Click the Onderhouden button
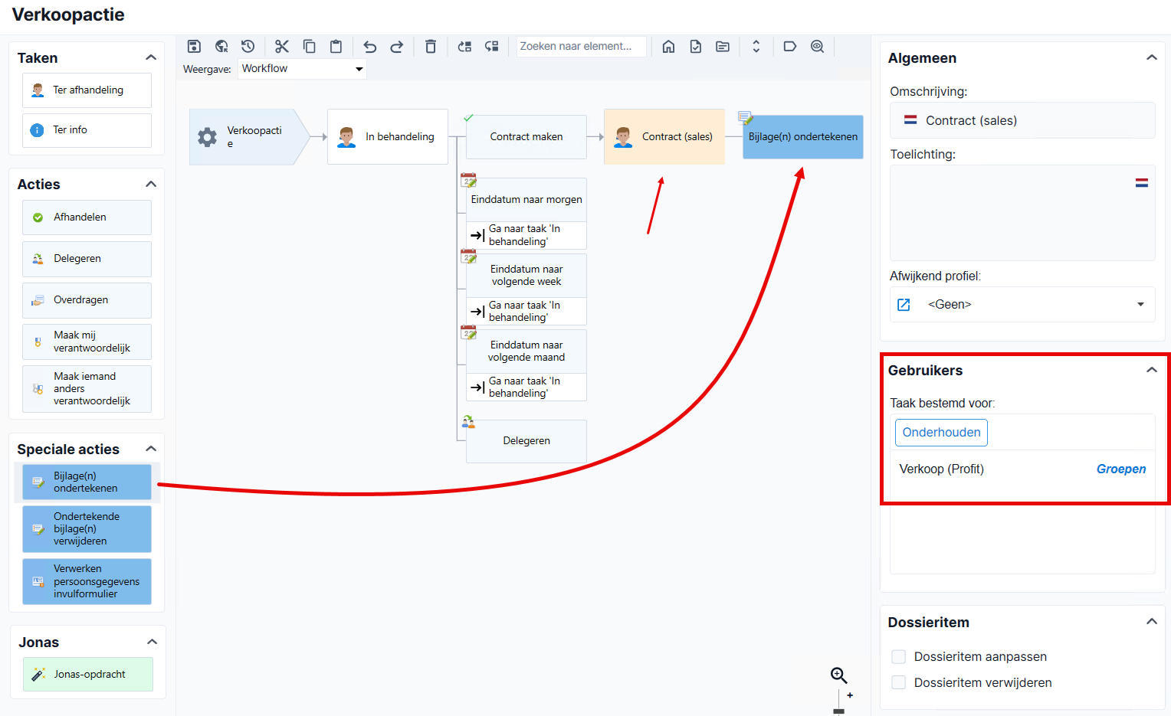 click(941, 433)
